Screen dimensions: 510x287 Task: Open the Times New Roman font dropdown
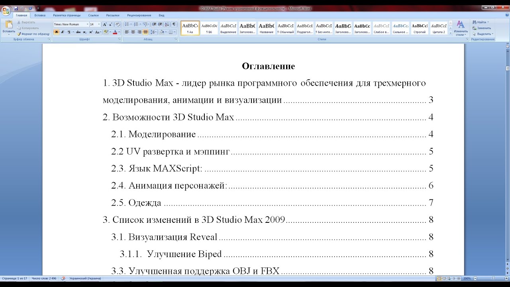pyautogui.click(x=87, y=24)
